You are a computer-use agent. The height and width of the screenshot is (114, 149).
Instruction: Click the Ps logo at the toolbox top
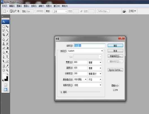(x=6, y=22)
